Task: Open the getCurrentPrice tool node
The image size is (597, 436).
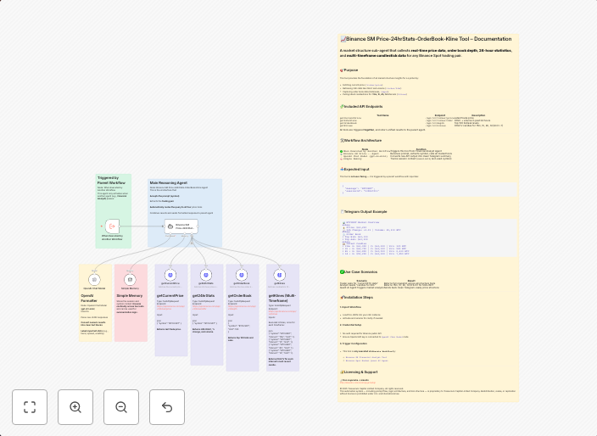Action: click(x=170, y=276)
